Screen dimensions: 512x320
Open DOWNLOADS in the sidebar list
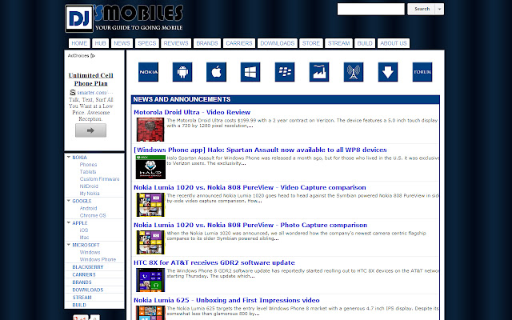click(87, 290)
